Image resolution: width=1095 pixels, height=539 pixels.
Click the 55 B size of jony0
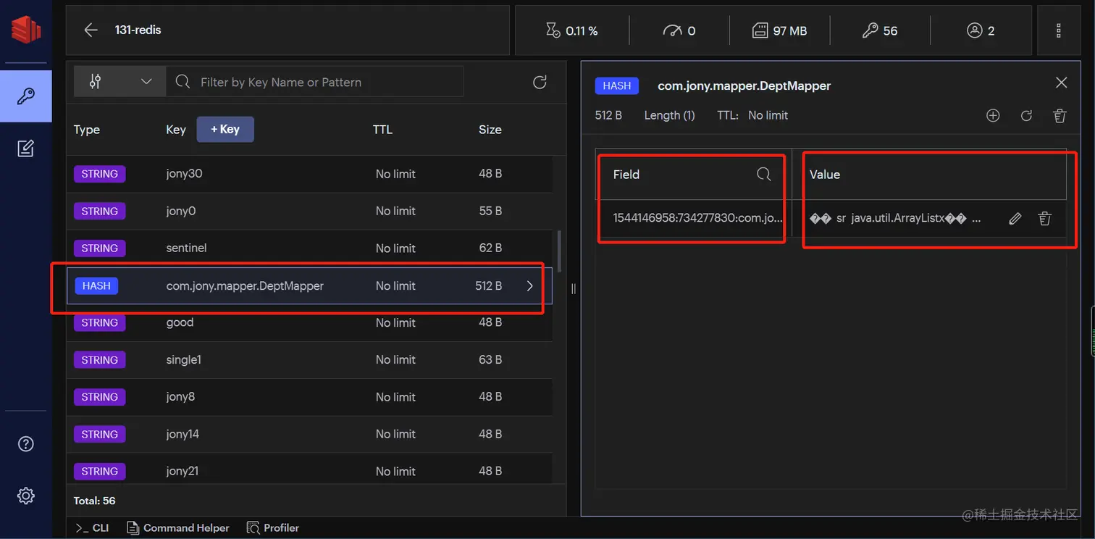(490, 212)
